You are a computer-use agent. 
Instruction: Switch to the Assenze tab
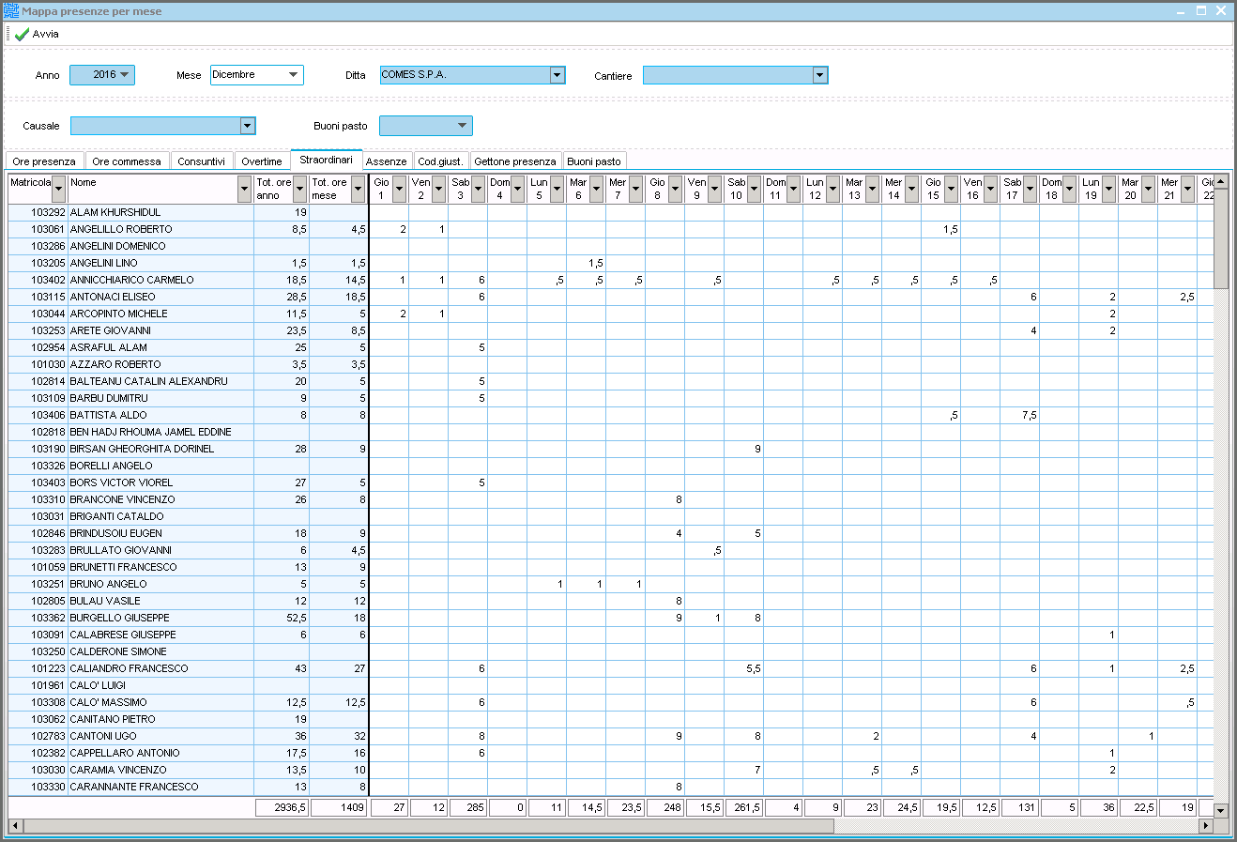[387, 161]
